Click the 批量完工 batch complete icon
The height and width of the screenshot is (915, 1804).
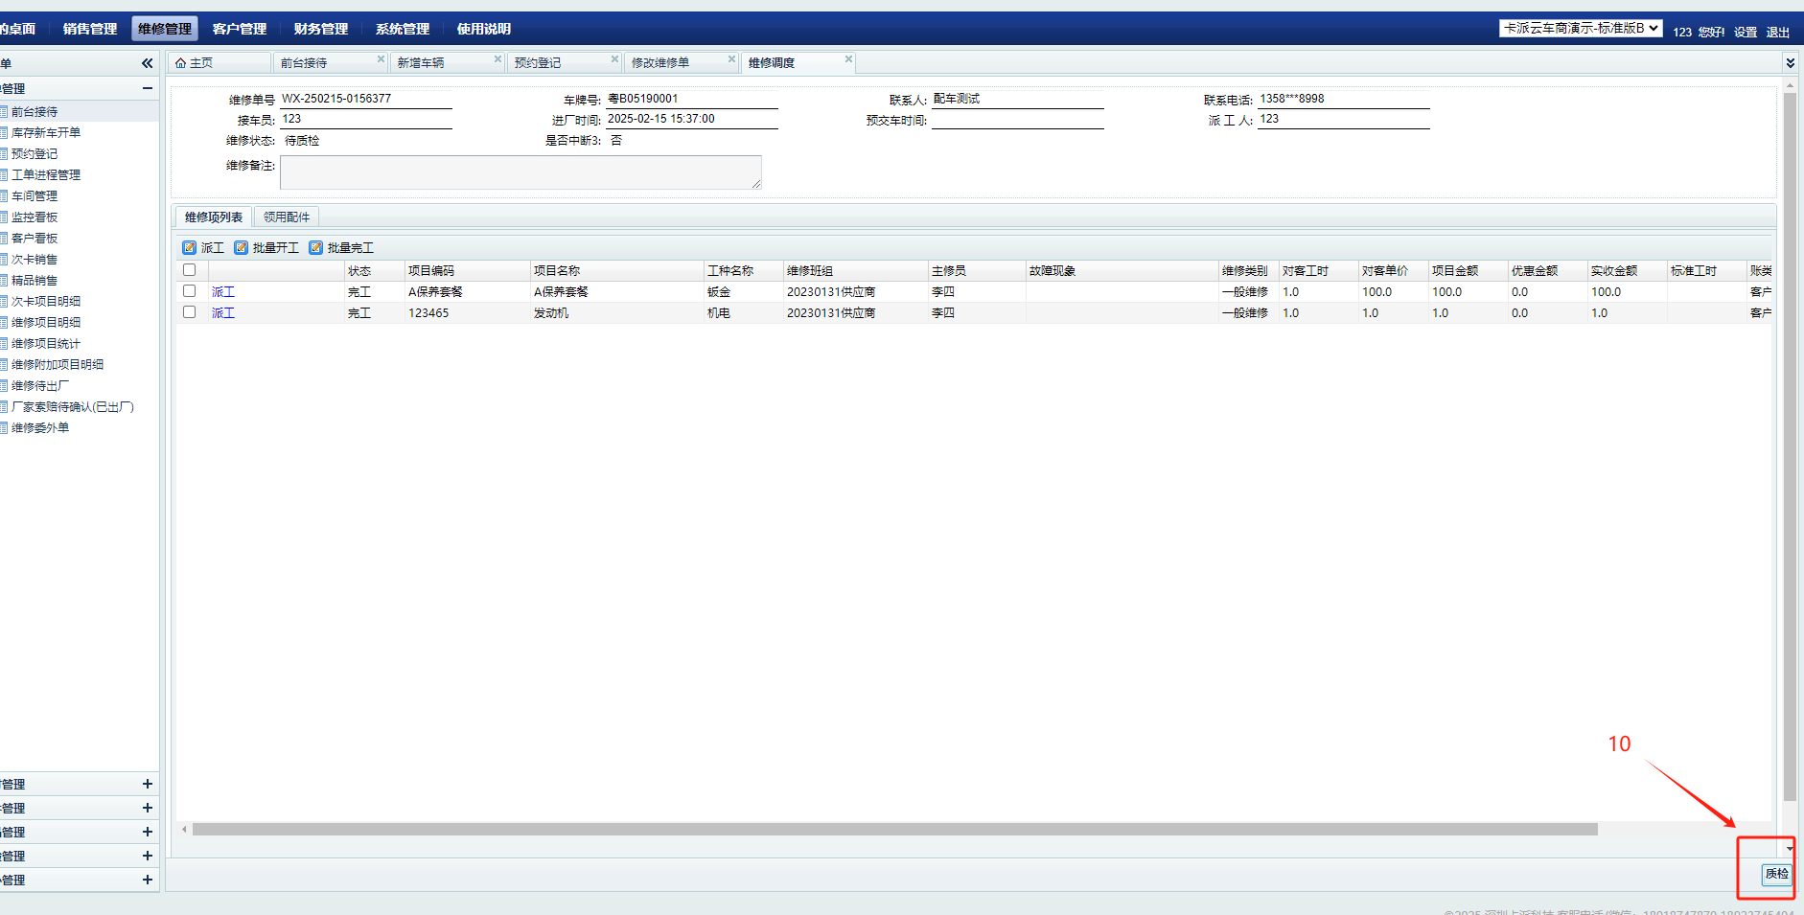tap(315, 248)
